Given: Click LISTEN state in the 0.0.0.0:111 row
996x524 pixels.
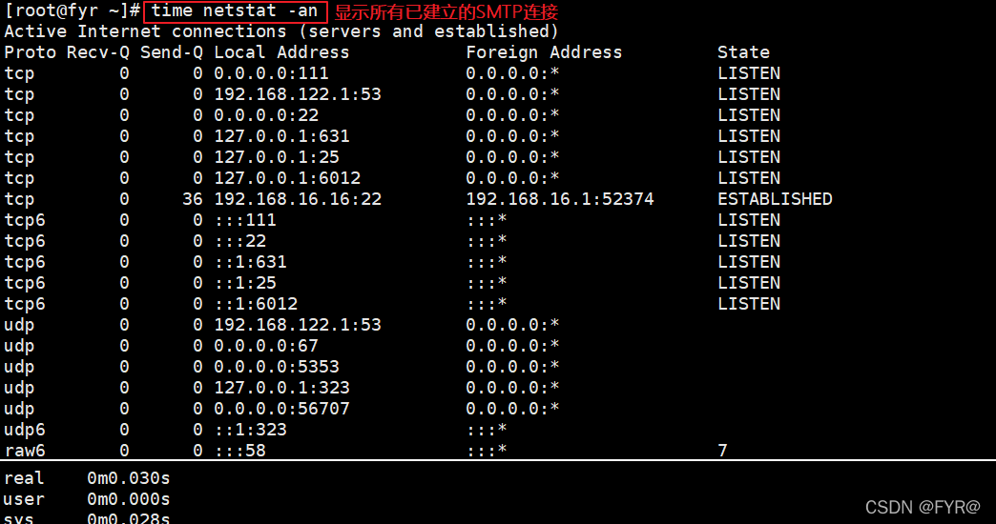Looking at the screenshot, I should click(x=749, y=73).
